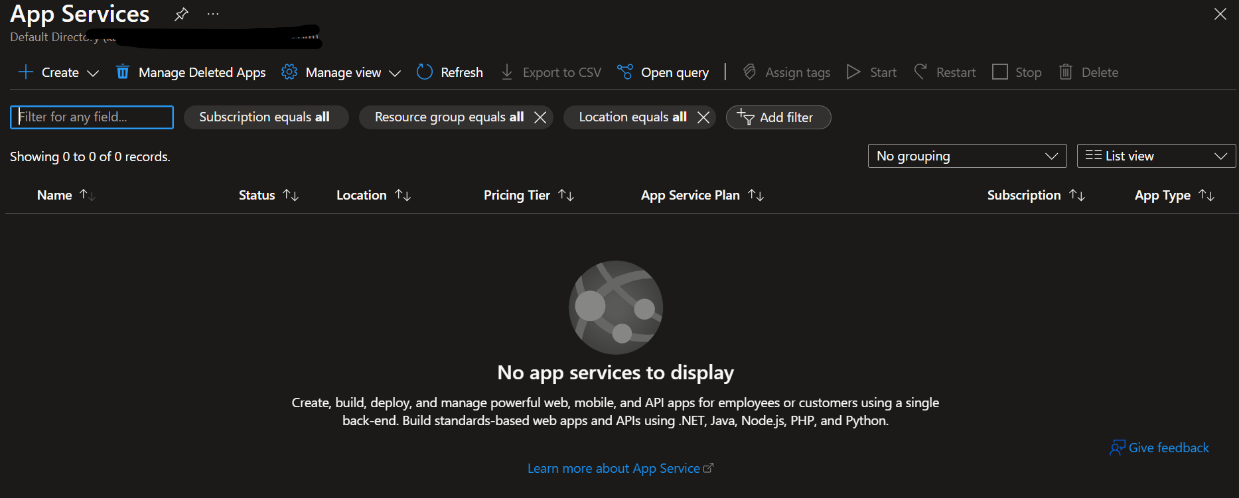
Task: Open Location equals all filter
Action: coord(632,117)
